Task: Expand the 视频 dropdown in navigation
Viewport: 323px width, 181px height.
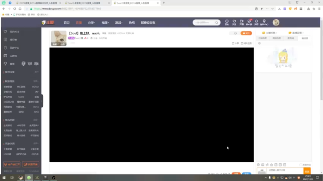Action: 105,23
